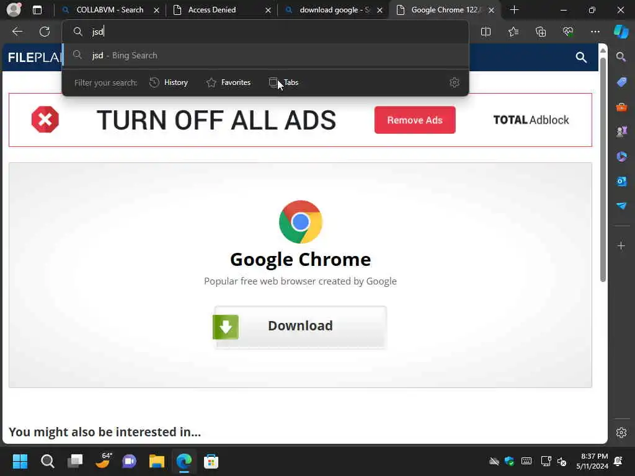This screenshot has width=635, height=476.
Task: Open the touch keyboard tray icon
Action: (x=526, y=461)
